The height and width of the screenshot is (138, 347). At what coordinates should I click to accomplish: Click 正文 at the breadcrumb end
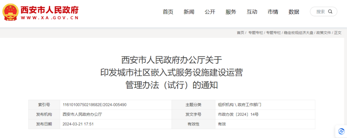(x=338, y=33)
